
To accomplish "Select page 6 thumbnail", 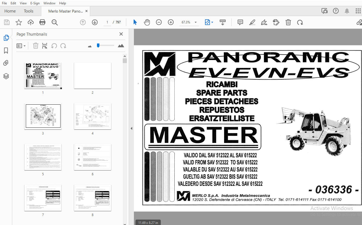I will (93, 157).
